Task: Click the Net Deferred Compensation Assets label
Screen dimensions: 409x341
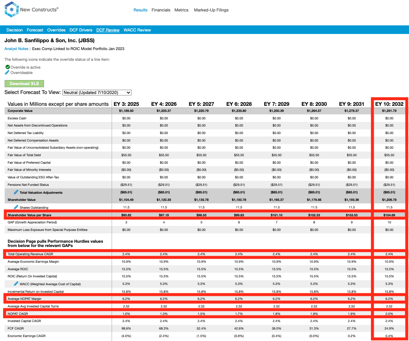Action: [x=33, y=140]
